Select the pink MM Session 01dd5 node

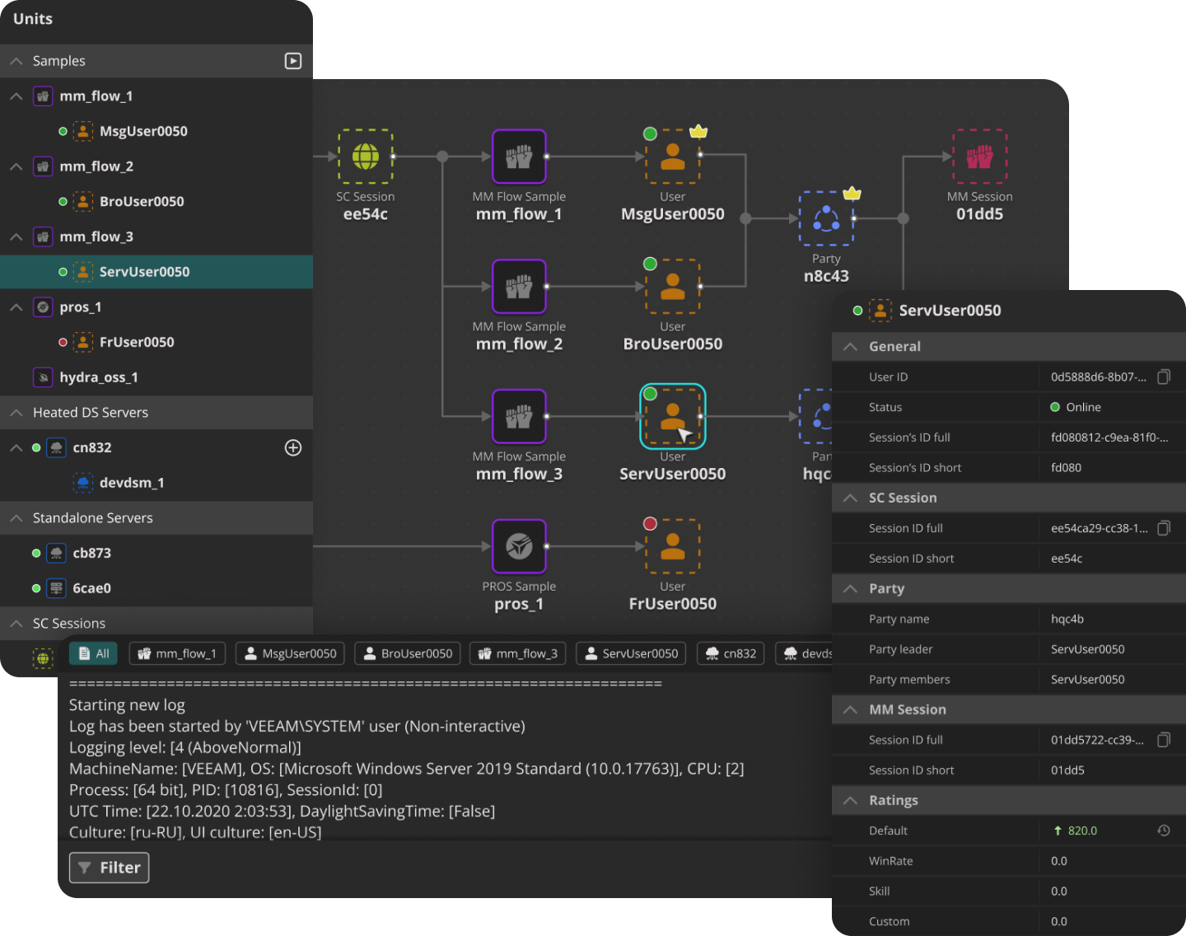pyautogui.click(x=979, y=156)
